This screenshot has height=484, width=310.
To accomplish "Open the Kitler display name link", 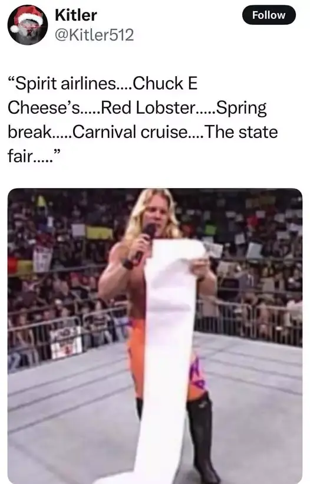I will pyautogui.click(x=75, y=15).
